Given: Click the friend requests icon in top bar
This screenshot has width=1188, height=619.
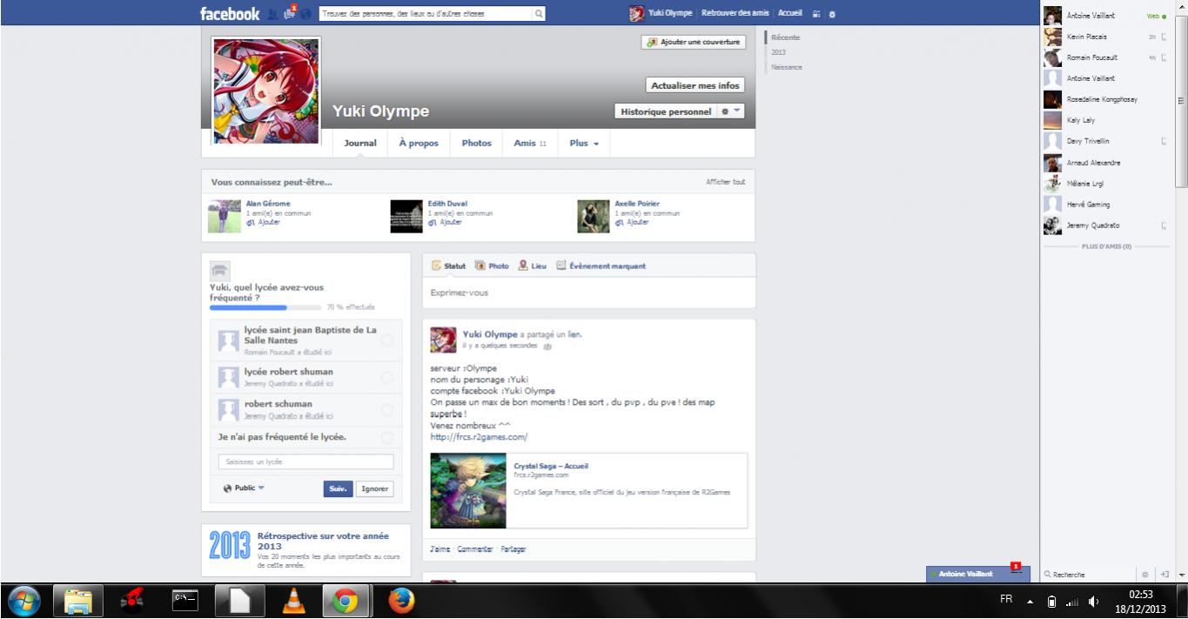Looking at the screenshot, I should pos(273,14).
